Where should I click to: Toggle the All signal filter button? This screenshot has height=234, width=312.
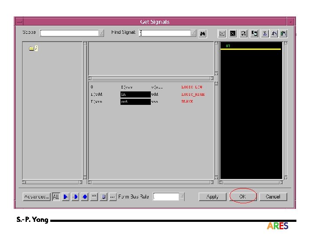tap(56, 197)
